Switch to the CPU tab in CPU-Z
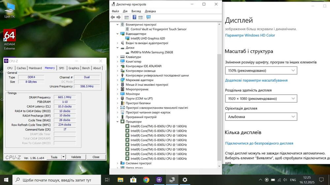Image resolution: width=330 pixels, height=185 pixels. point(10,68)
